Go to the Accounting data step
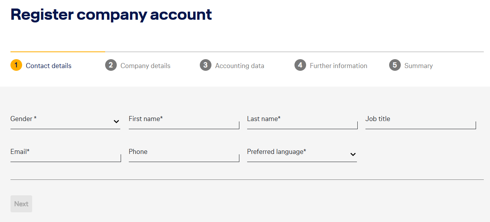The image size is (490, 222). [239, 66]
